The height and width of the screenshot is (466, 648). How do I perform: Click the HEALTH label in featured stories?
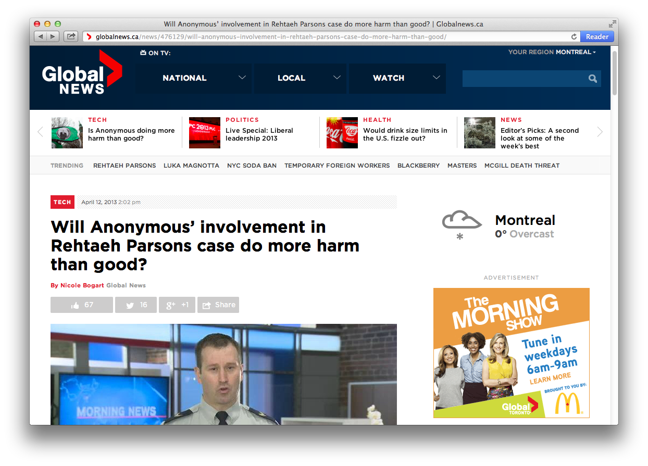(377, 120)
